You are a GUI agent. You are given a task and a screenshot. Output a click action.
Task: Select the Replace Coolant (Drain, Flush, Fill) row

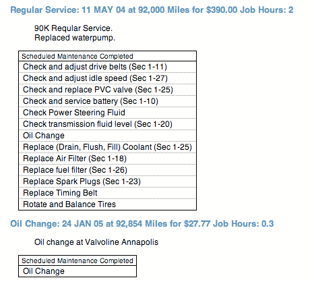pos(107,147)
